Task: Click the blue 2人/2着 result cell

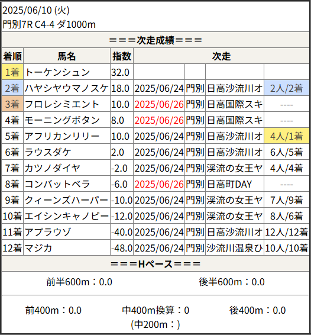Action: coord(286,88)
